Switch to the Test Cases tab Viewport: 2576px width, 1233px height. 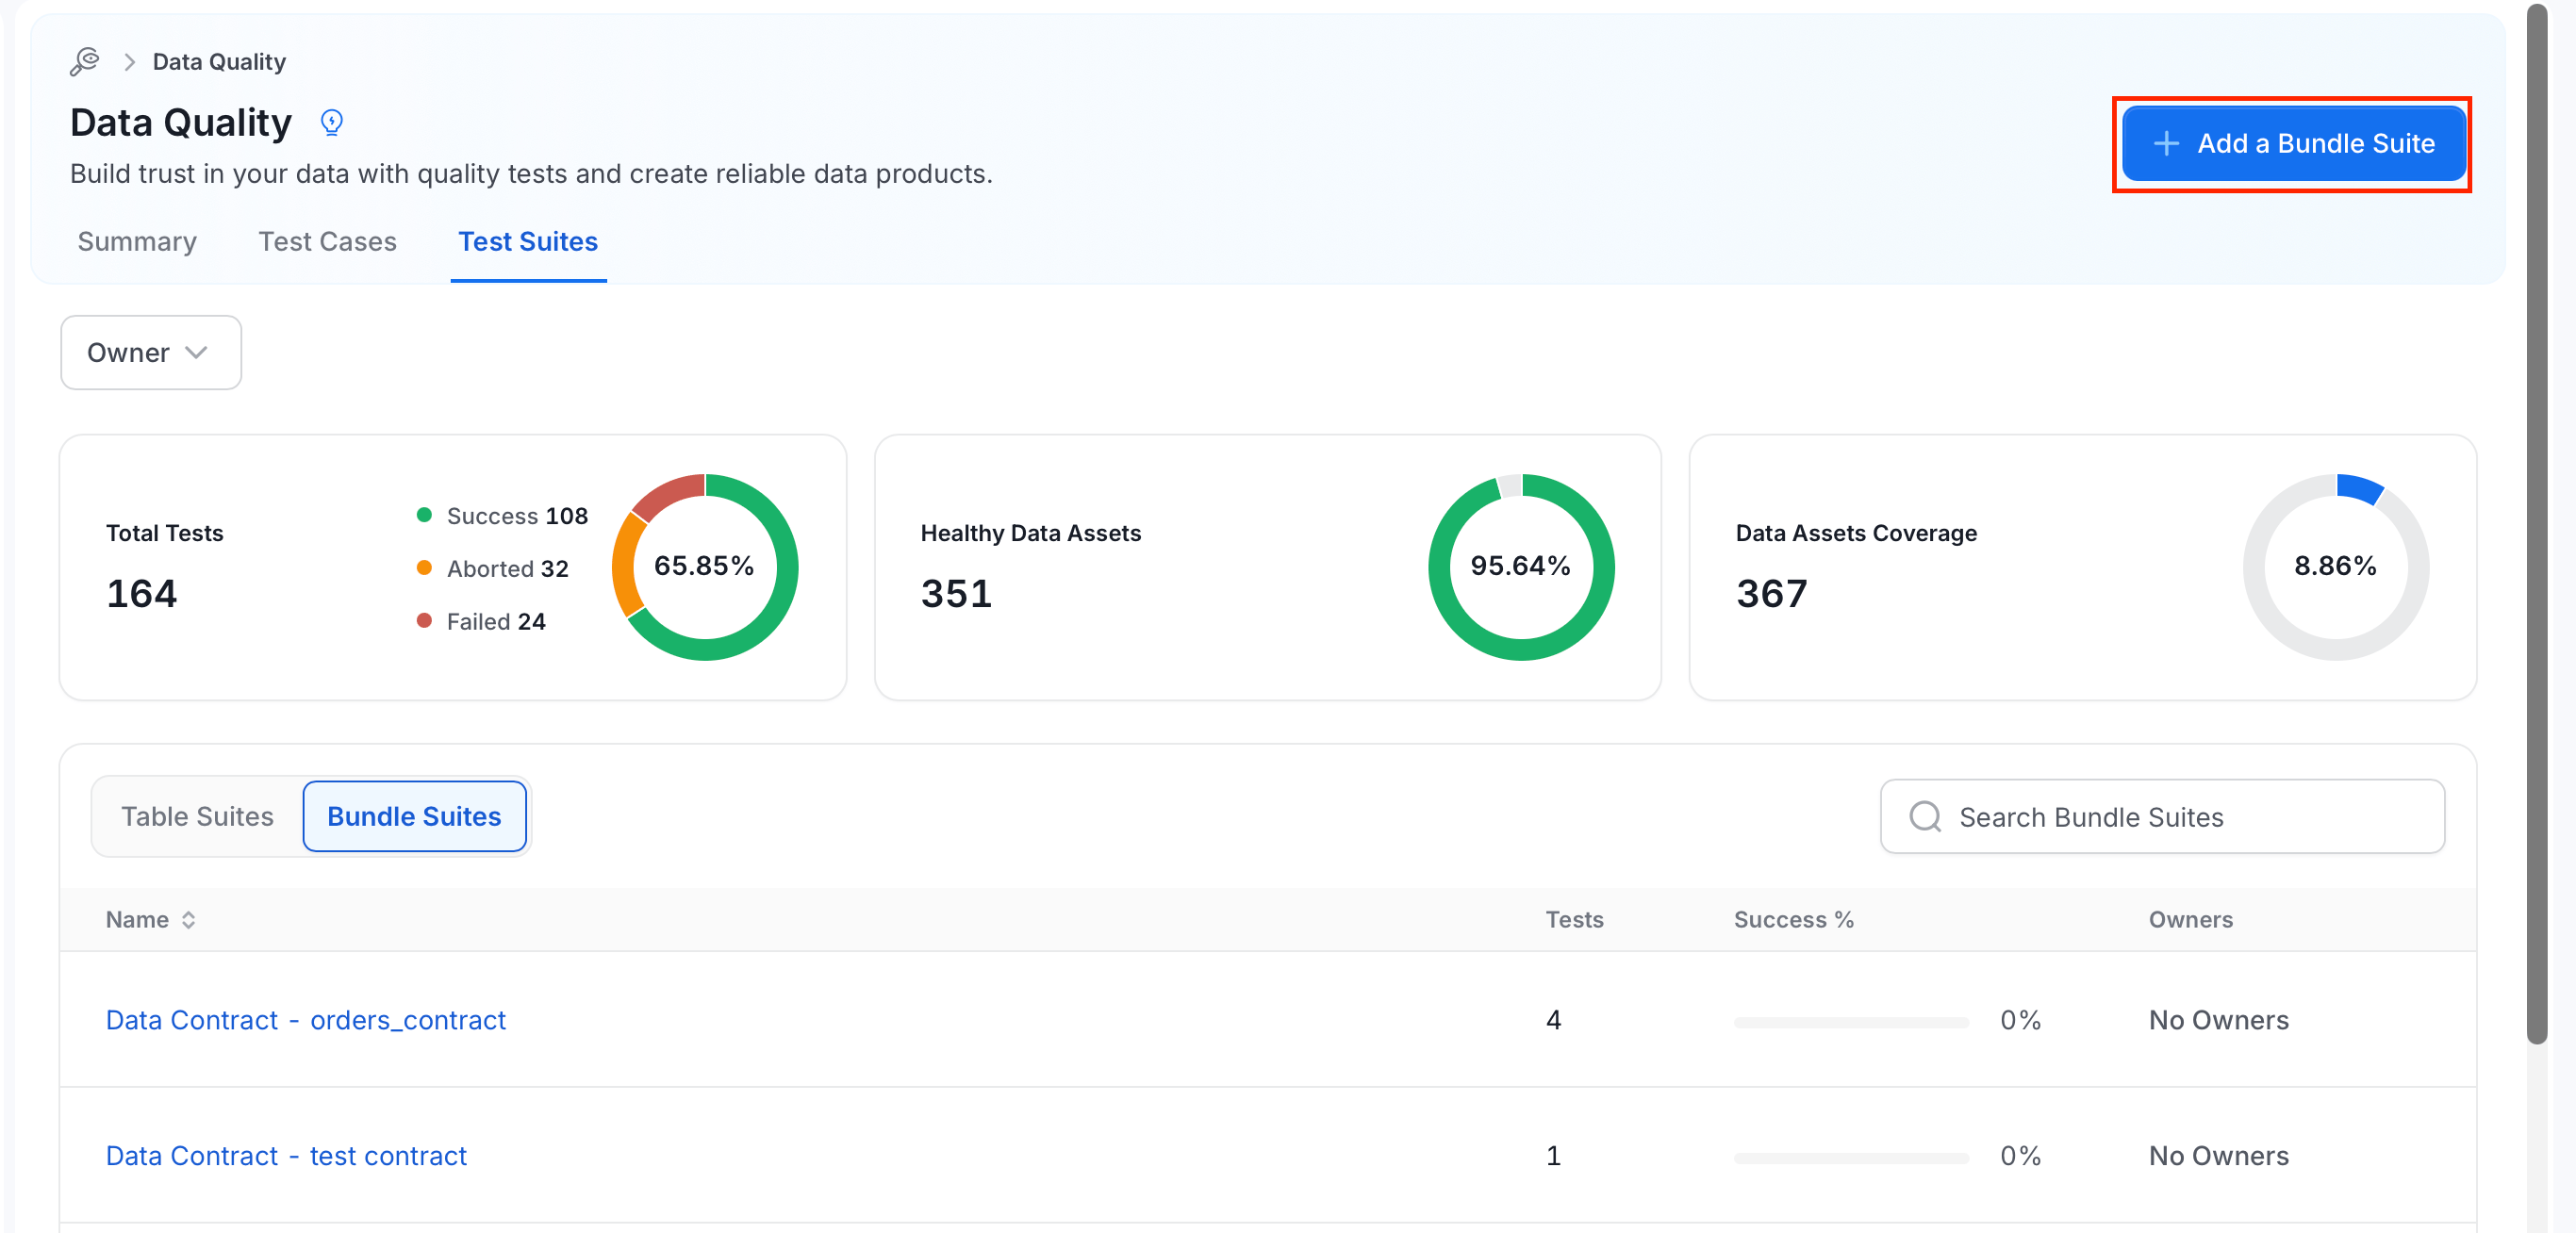click(x=327, y=242)
